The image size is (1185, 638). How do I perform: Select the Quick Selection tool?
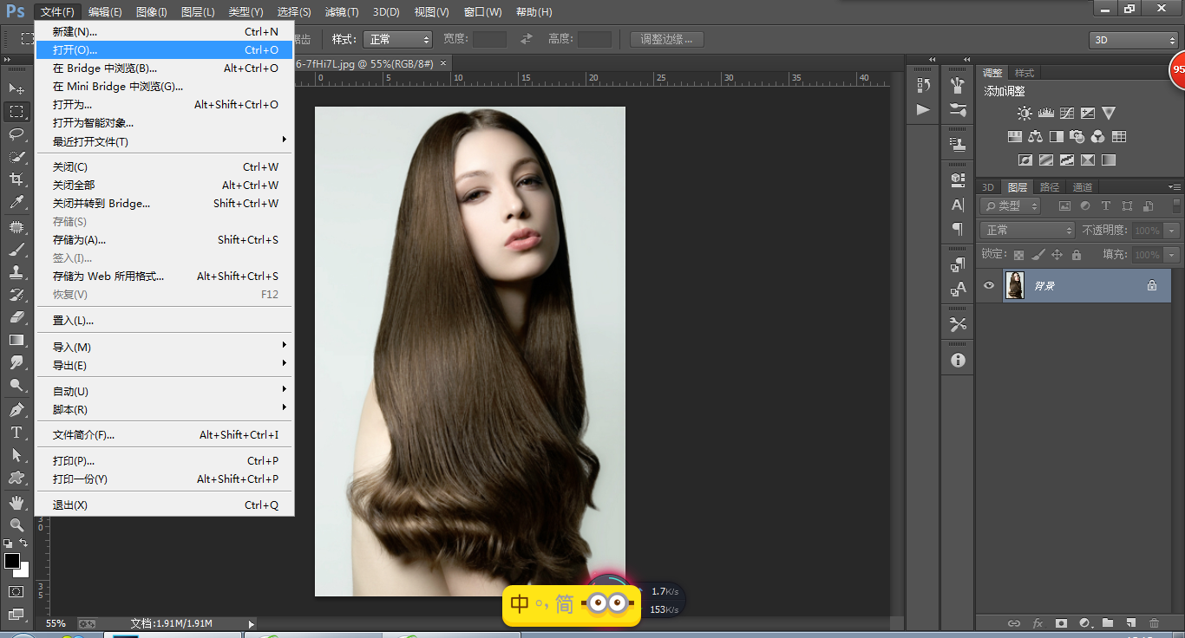16,156
